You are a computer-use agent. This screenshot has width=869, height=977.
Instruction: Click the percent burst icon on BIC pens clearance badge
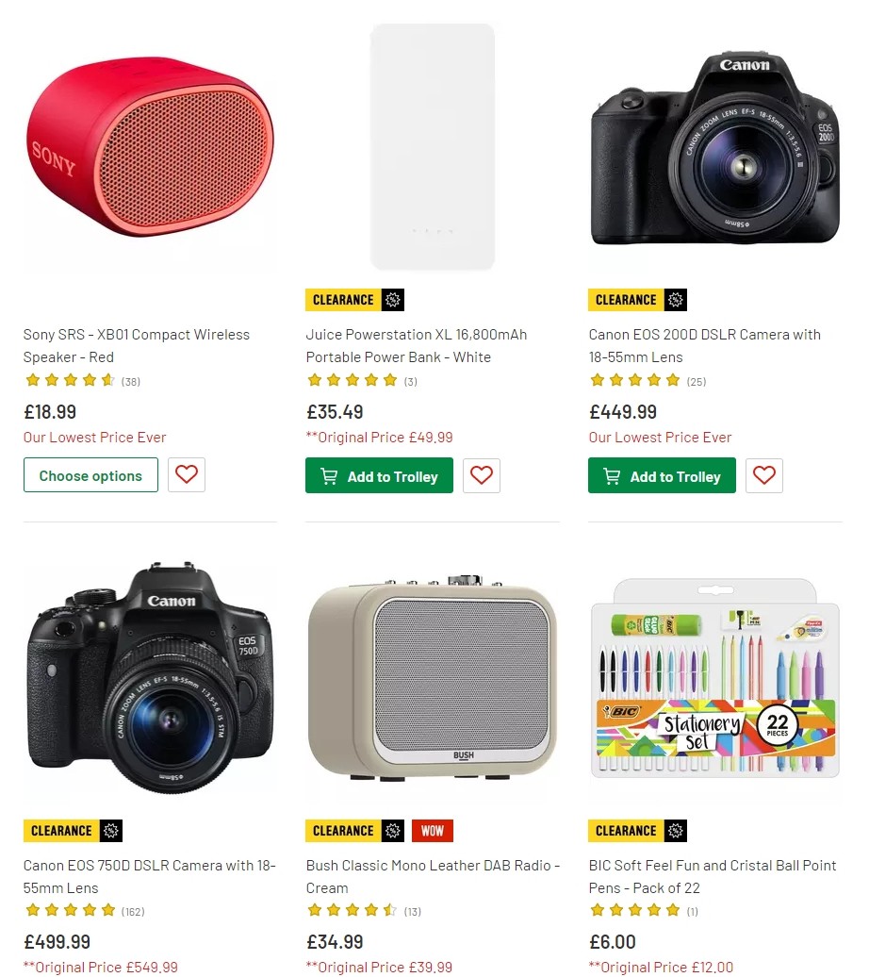(678, 831)
